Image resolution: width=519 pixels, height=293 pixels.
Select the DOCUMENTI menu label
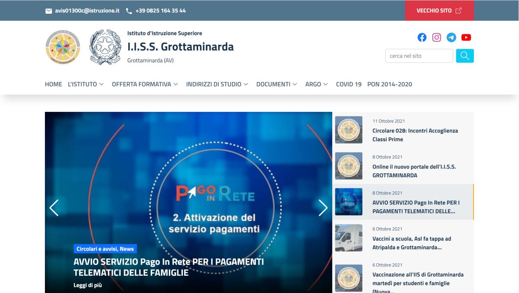coord(273,84)
